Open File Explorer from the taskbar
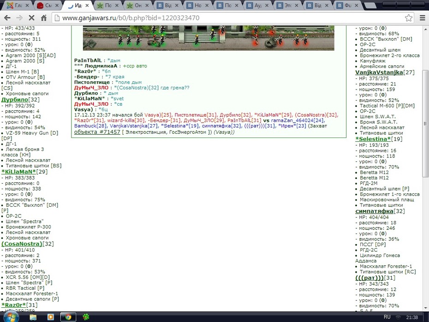Image resolution: width=429 pixels, height=322 pixels. tap(33, 317)
